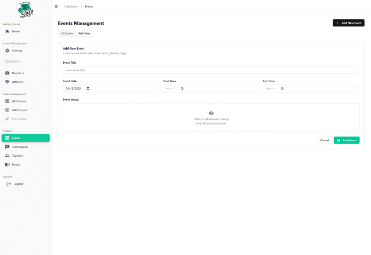Select Edit Course label in sidebar

(19, 119)
